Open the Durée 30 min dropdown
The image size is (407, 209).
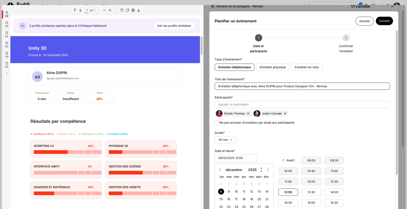click(225, 140)
